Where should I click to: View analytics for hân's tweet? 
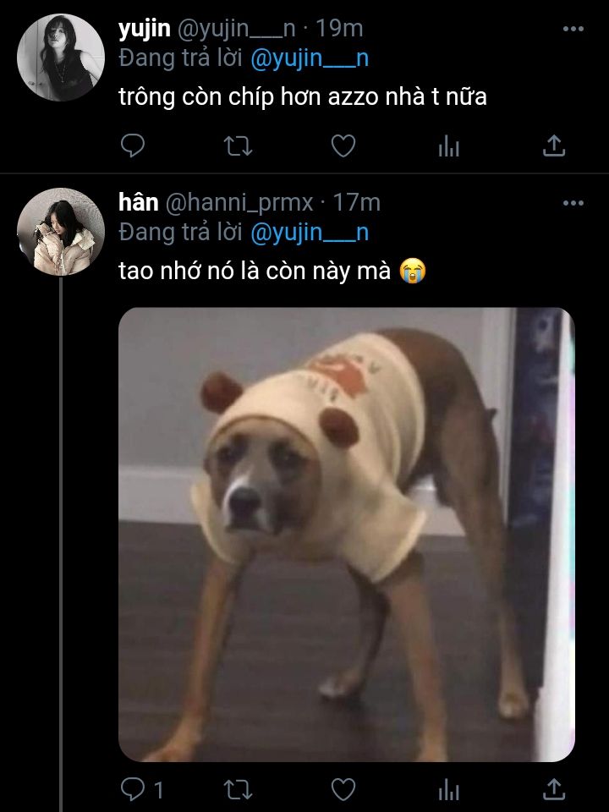tap(448, 791)
